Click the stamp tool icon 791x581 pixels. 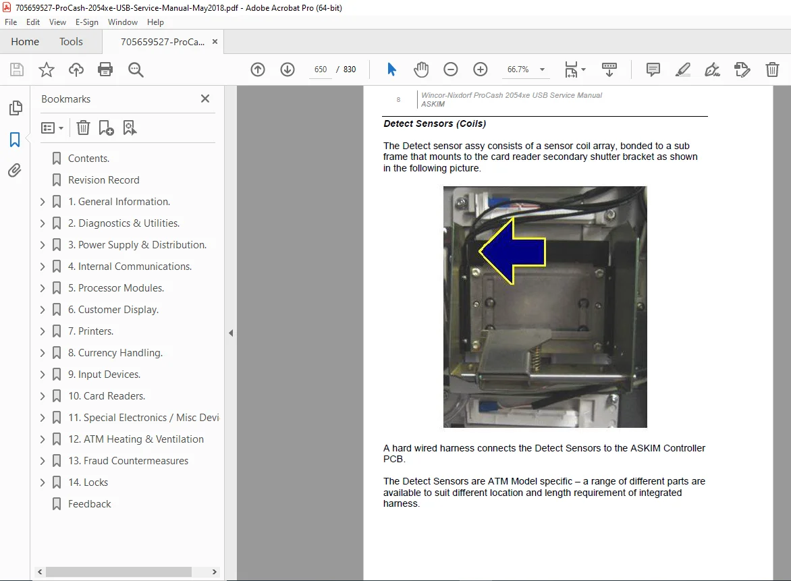[742, 70]
